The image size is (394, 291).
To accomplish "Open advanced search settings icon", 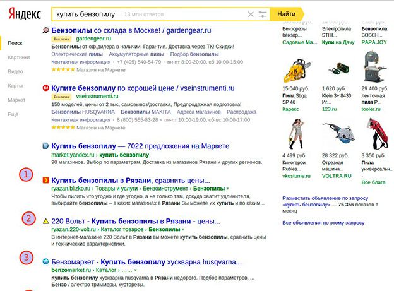I will tap(263, 14).
